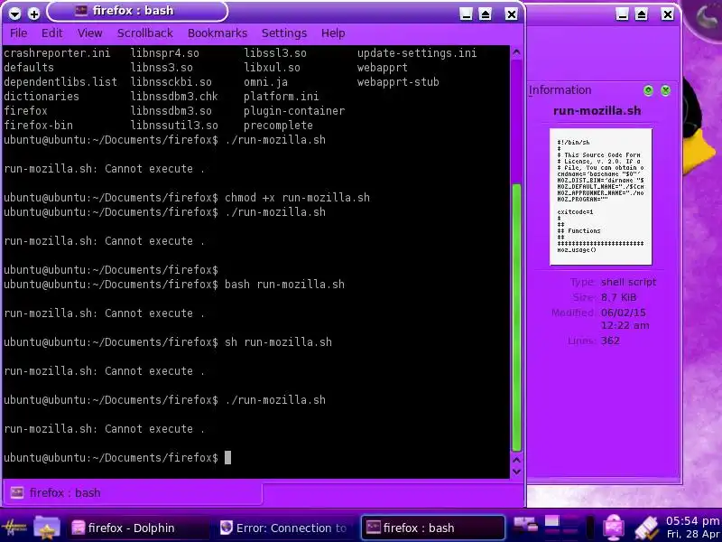The image size is (722, 542).
Task: Switch to 'Error: Connection to' taskbar entry
Action: tap(284, 528)
